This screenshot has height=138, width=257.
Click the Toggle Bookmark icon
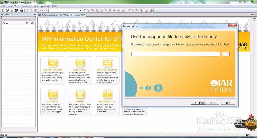click(106, 10)
